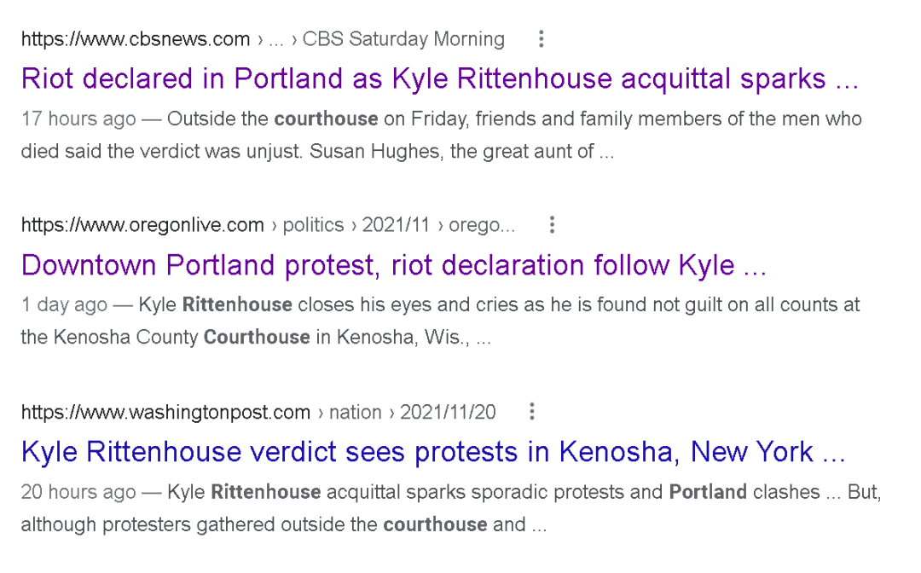This screenshot has height=573, width=921.
Task: Click "Kenosha County Courthouse" in the OregonLive snippet
Action: click(182, 338)
